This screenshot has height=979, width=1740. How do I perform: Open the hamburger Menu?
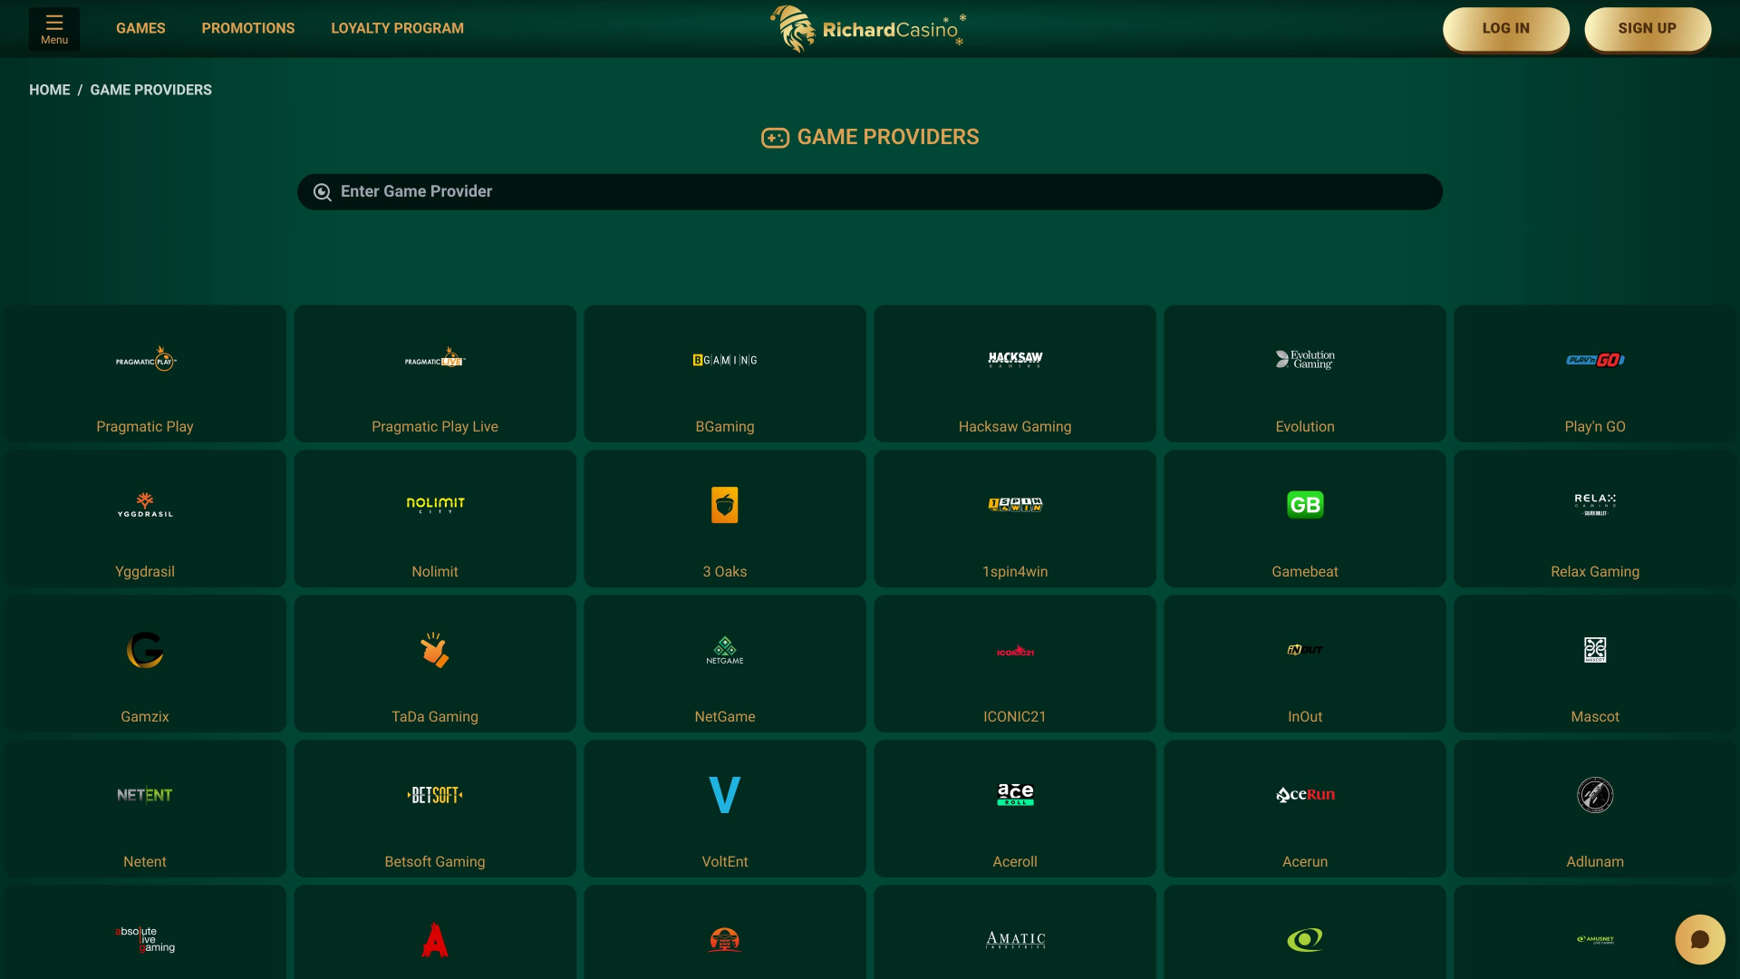53,28
